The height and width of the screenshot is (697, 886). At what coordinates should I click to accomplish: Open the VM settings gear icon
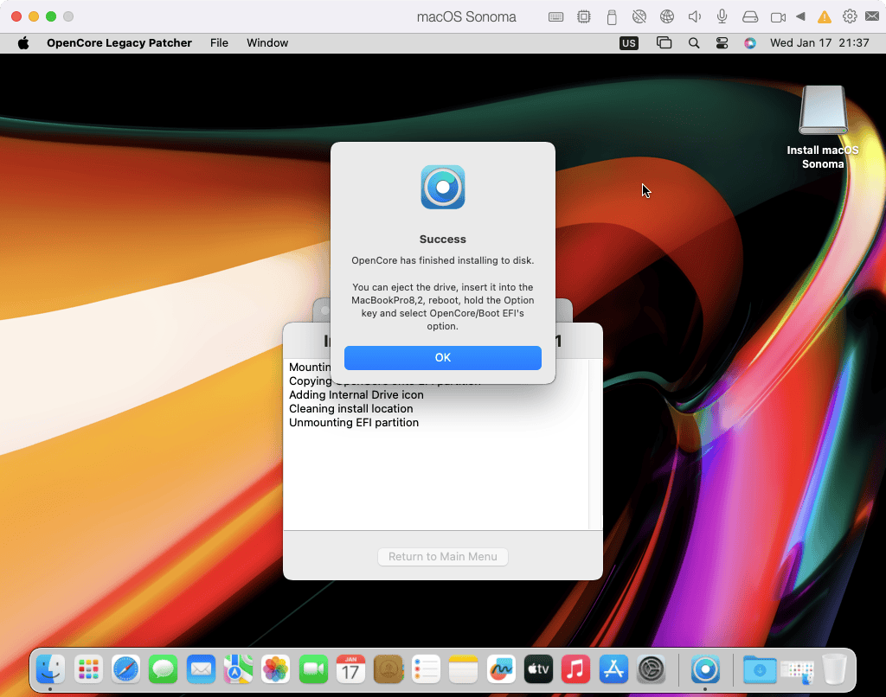pos(850,16)
